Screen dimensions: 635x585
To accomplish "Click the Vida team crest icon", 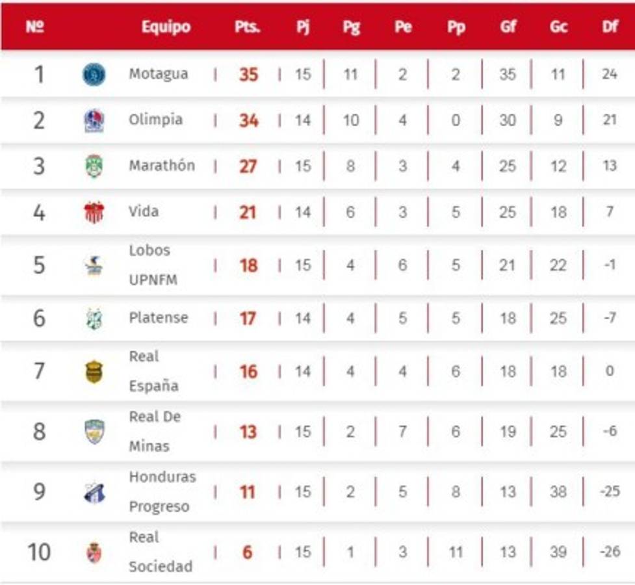I will tap(94, 212).
